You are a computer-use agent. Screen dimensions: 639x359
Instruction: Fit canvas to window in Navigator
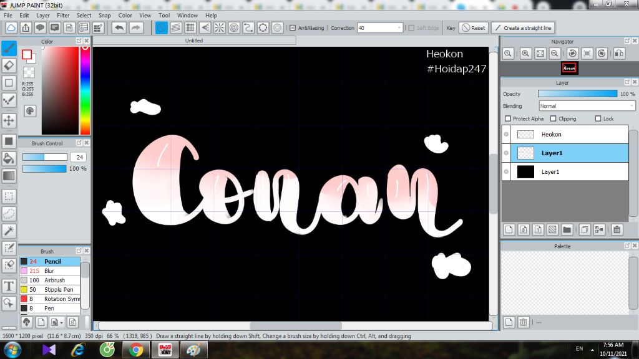pyautogui.click(x=540, y=54)
